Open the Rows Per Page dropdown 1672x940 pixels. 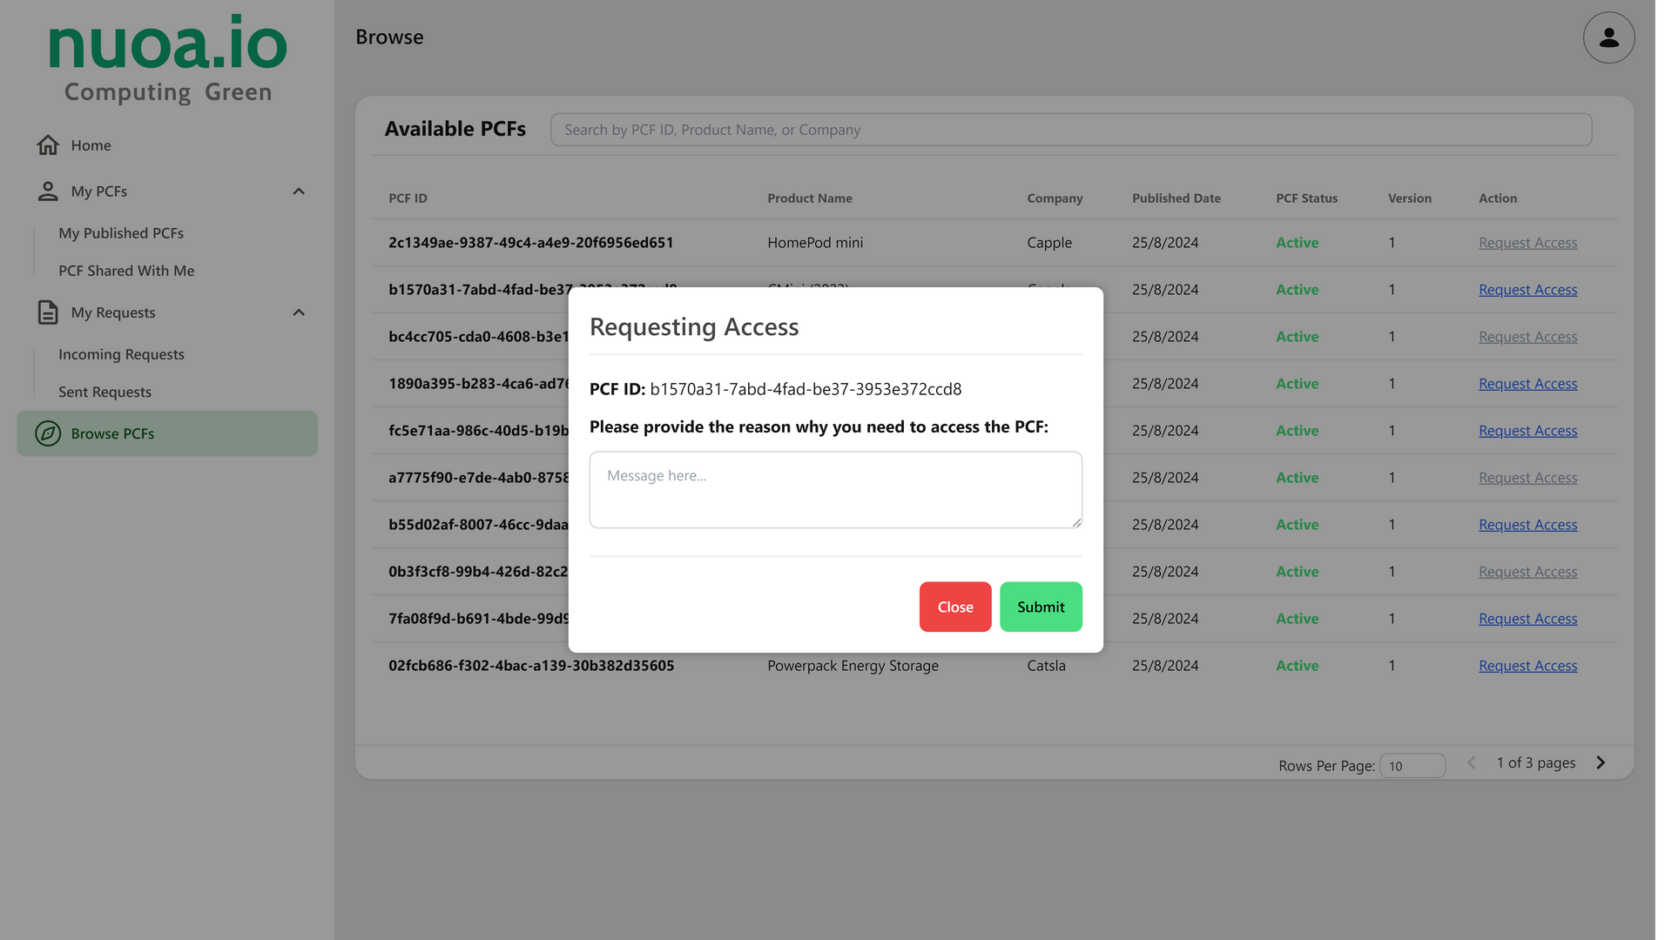click(1412, 766)
